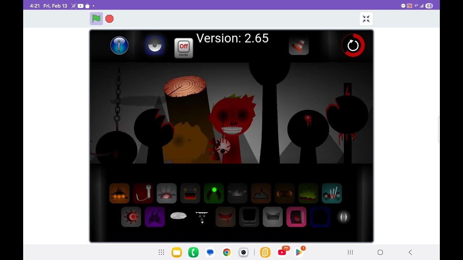
Task: Open the Camera app in taskbar
Action: (243, 252)
